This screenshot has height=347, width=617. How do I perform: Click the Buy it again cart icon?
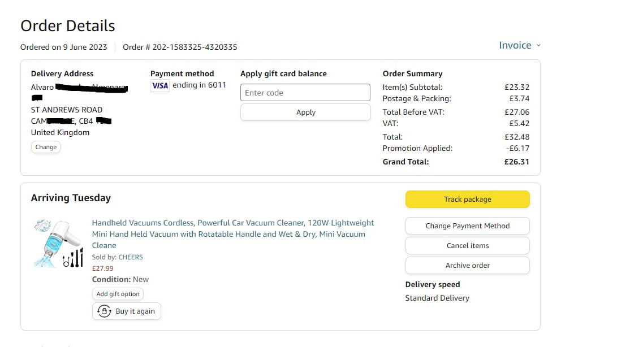[104, 311]
